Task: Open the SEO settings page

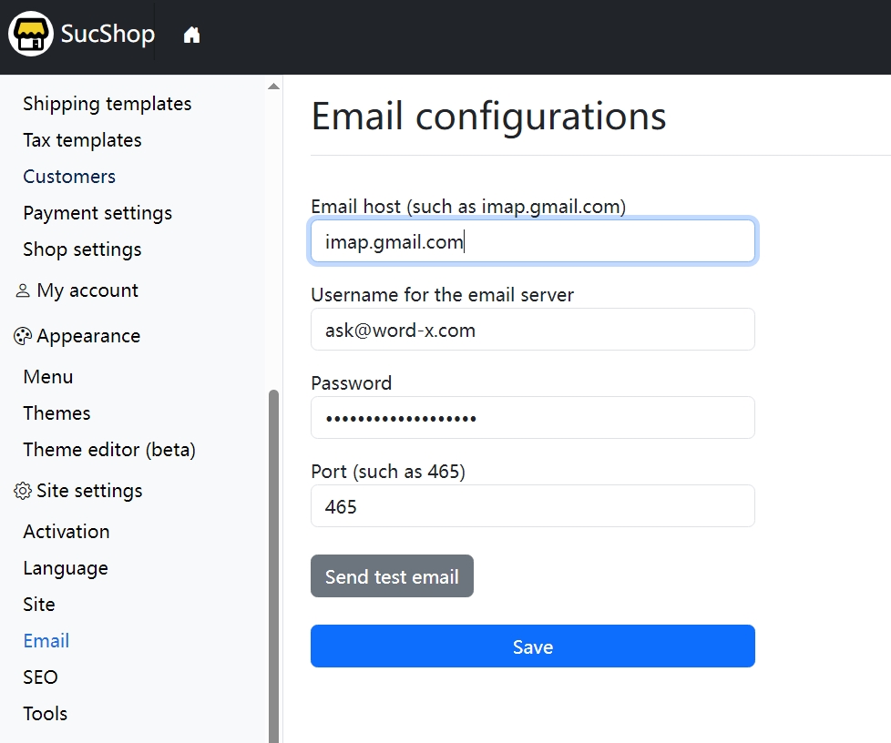Action: [40, 677]
